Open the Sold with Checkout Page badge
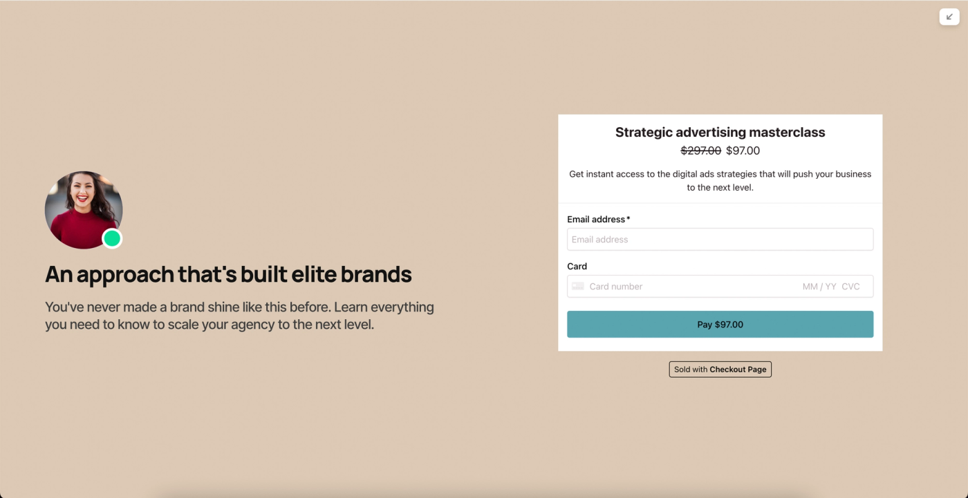This screenshot has width=968, height=498. tap(720, 369)
